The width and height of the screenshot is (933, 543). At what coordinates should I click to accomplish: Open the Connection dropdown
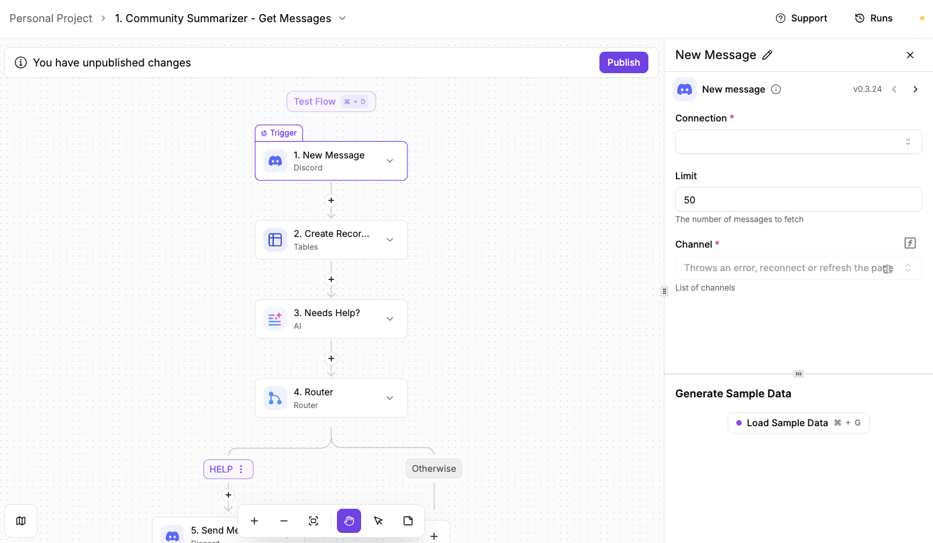tap(798, 142)
